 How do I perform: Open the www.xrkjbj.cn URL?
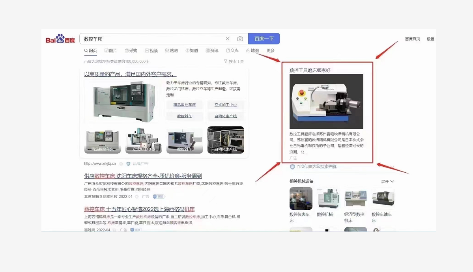click(100, 164)
